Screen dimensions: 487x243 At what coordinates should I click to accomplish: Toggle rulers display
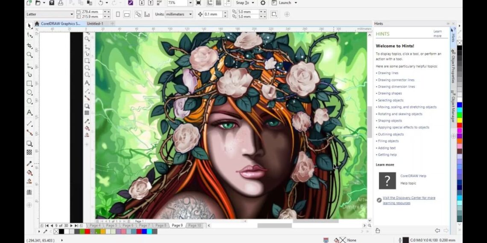click(210, 3)
